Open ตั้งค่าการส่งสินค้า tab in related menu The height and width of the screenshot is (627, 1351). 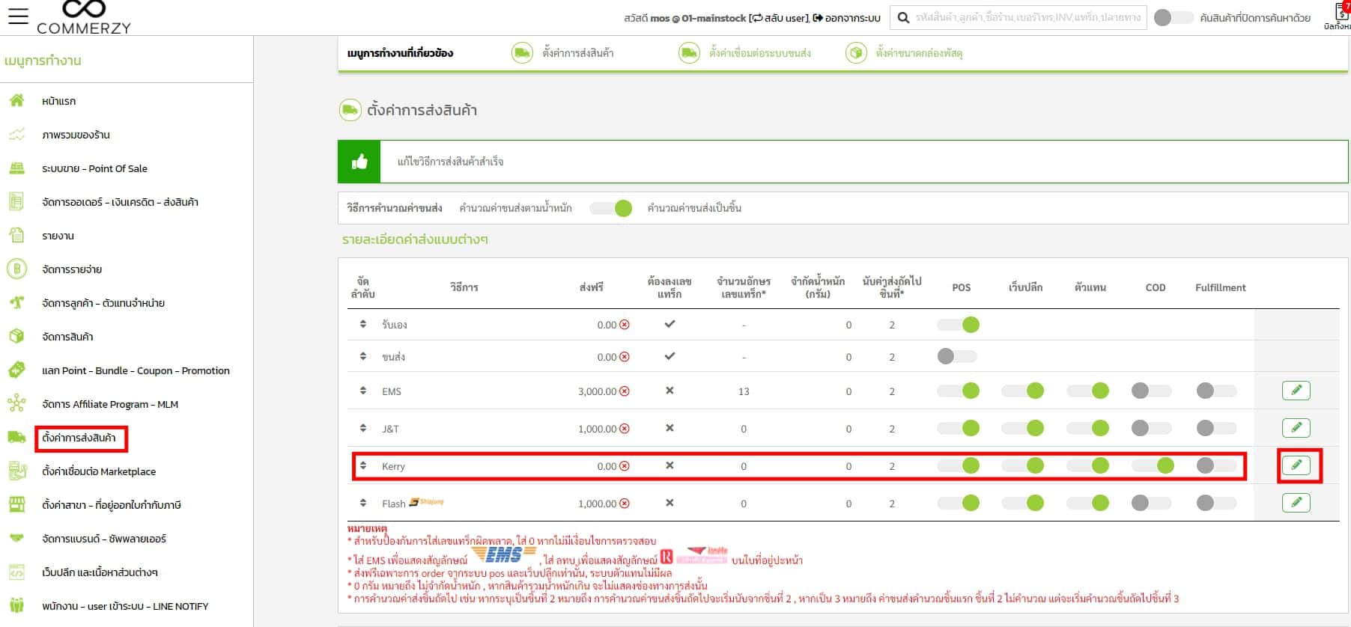[563, 53]
